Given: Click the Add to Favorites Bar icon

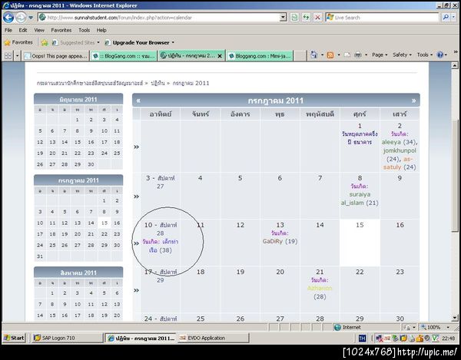Looking at the screenshot, I should pos(45,42).
